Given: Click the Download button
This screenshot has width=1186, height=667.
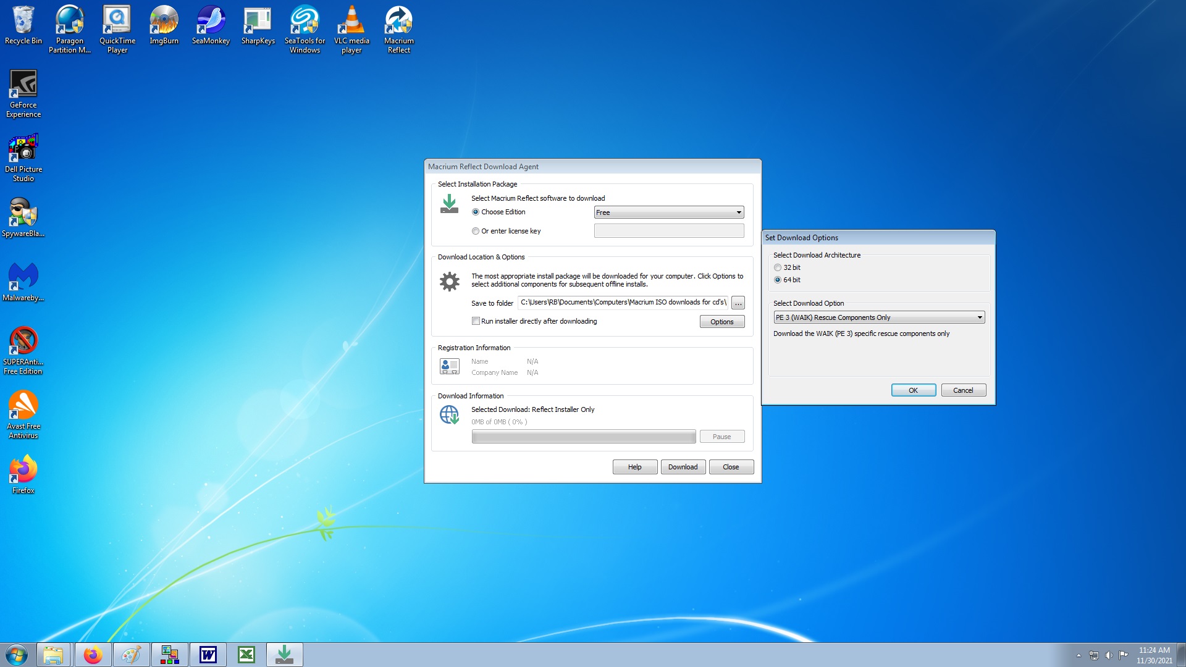Looking at the screenshot, I should coord(683,467).
